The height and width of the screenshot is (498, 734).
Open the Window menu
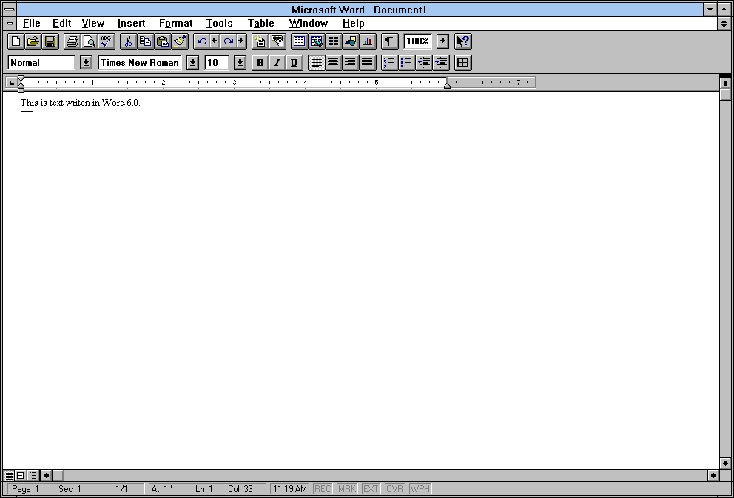pos(309,24)
